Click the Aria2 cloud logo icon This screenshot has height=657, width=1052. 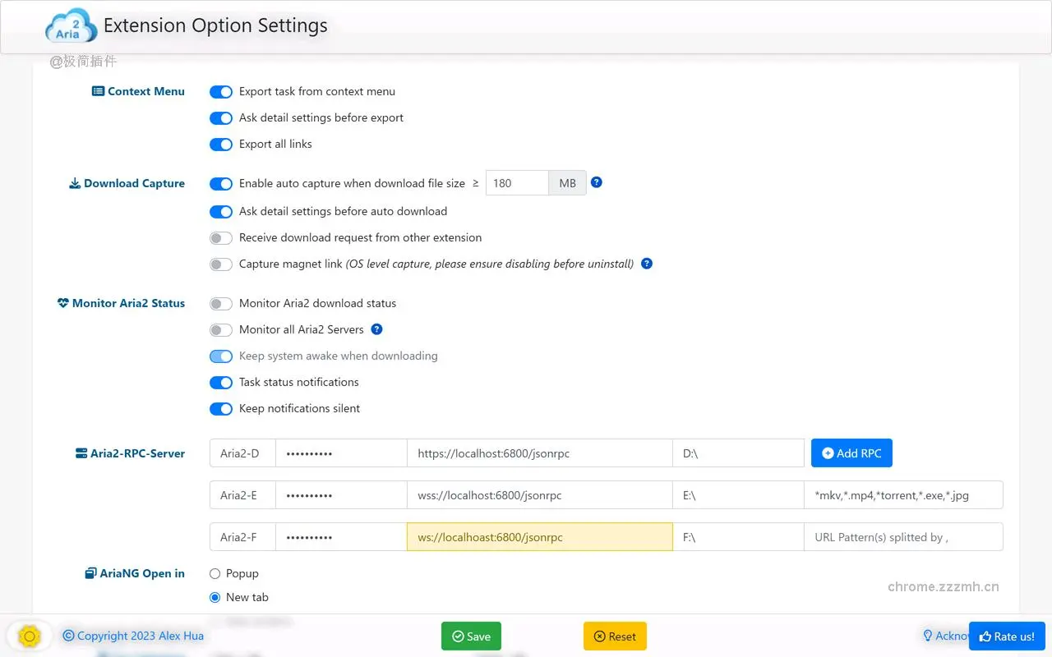[69, 26]
